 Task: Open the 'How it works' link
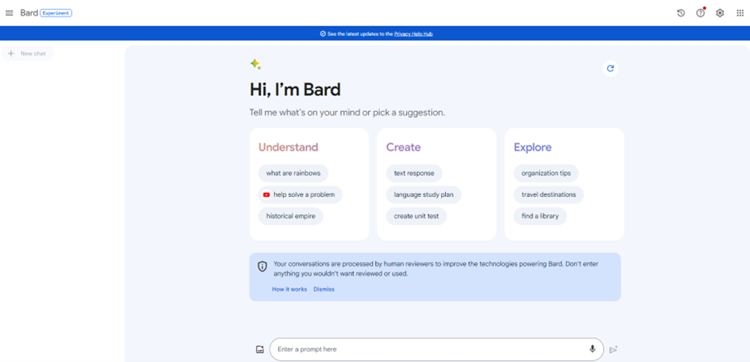pyautogui.click(x=289, y=289)
